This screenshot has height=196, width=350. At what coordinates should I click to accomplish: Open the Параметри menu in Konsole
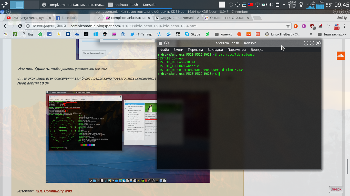coord(236,50)
